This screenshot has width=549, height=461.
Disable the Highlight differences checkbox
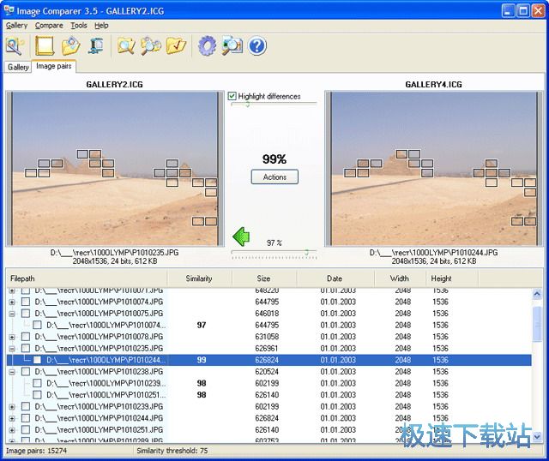click(232, 96)
